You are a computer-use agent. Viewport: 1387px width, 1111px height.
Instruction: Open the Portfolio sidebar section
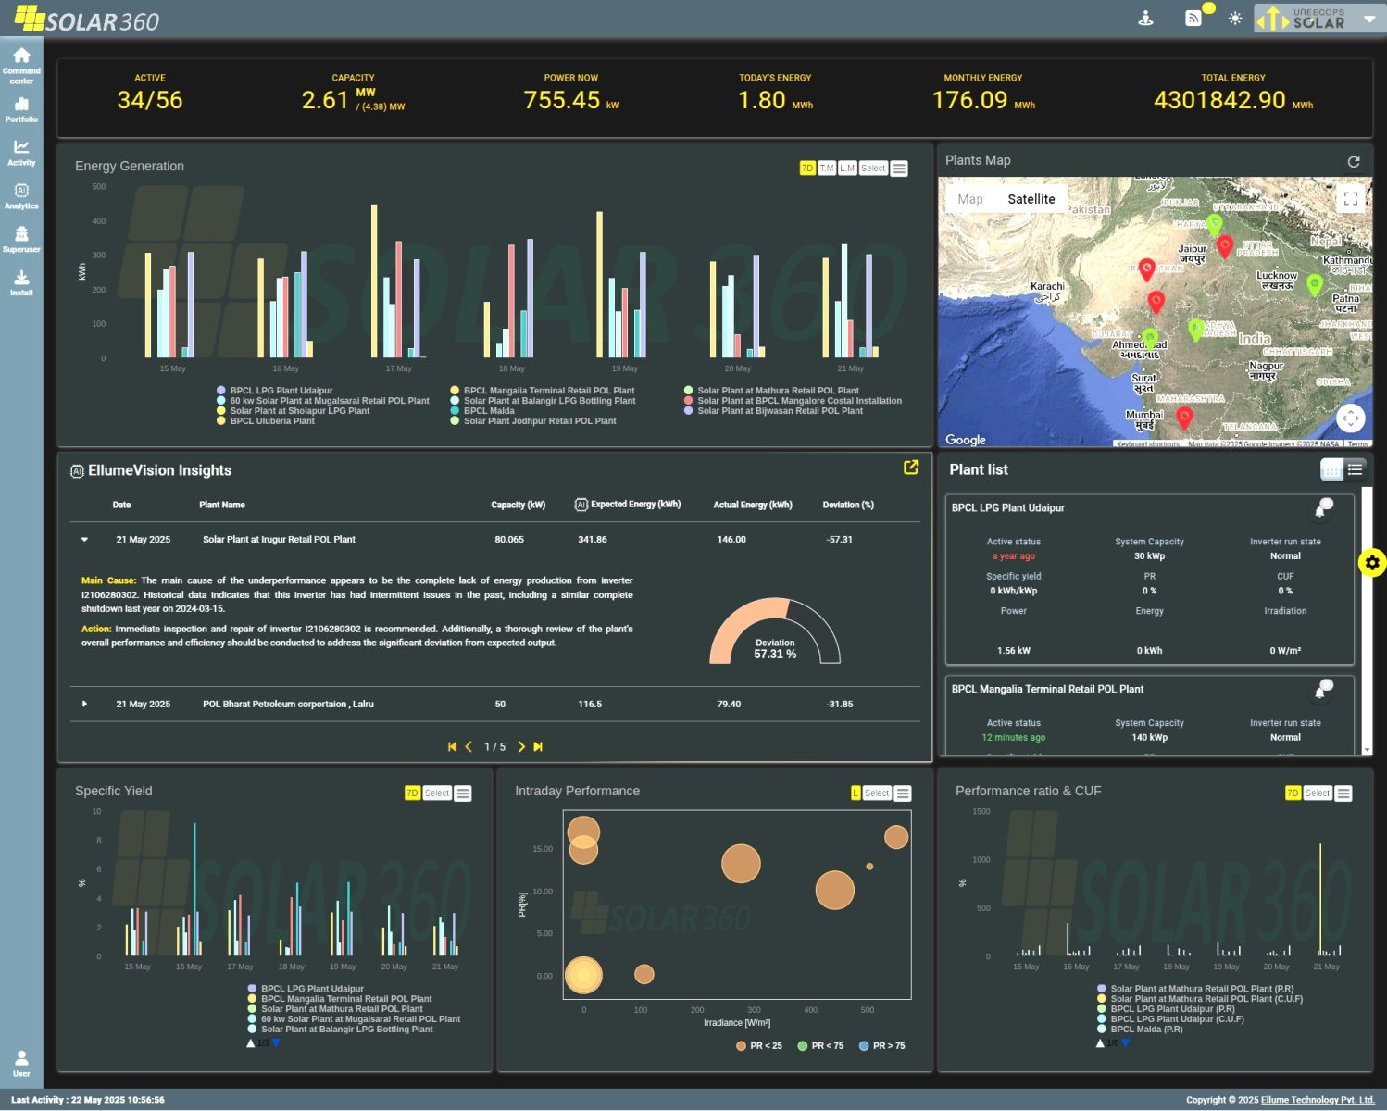tap(21, 109)
